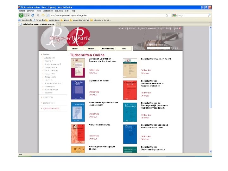
Task: Click the Stop loading X icon
Action: tap(38, 15)
